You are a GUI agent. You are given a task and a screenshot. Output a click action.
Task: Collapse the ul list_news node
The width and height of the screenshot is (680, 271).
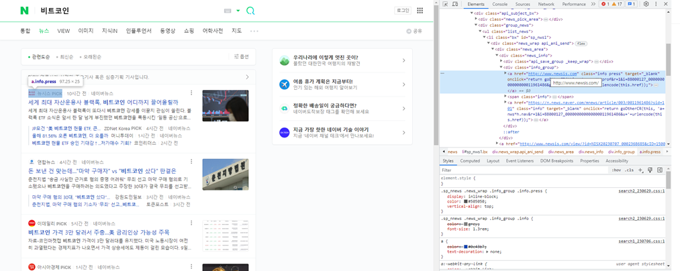pos(480,32)
